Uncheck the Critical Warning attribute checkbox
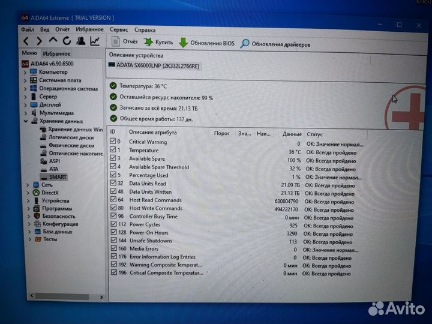Image resolution: width=432 pixels, height=324 pixels. (x=113, y=142)
